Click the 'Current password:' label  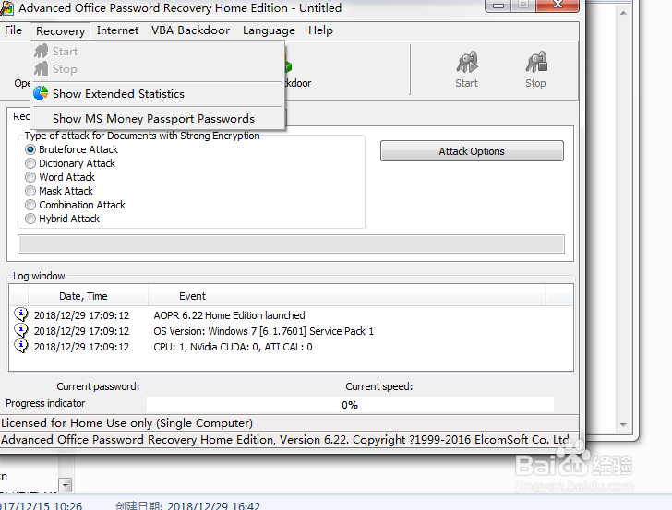(98, 386)
